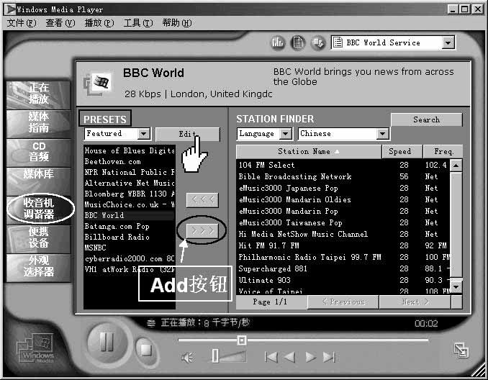Pause playback with the large pause button

(108, 341)
